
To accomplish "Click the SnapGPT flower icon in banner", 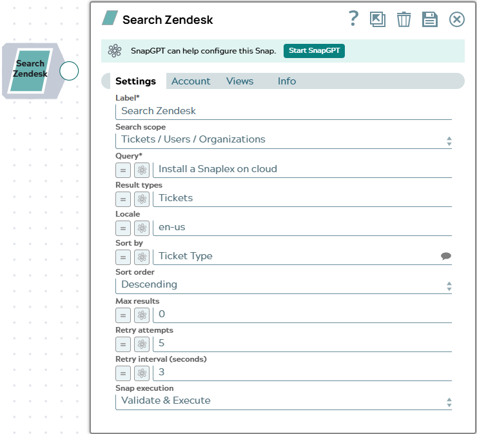I will (x=115, y=50).
